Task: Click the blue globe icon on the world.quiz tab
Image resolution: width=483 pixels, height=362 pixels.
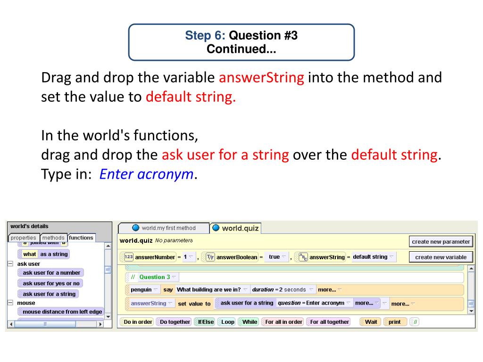Action: (216, 228)
